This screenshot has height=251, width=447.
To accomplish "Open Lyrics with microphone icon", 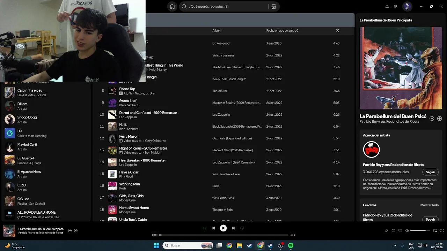I will click(387, 230).
